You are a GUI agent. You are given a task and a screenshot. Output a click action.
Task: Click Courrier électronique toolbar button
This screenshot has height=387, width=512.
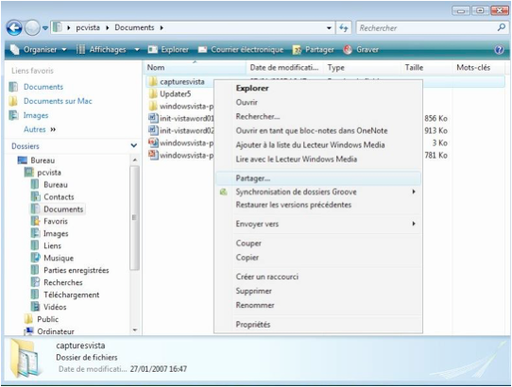coord(241,50)
